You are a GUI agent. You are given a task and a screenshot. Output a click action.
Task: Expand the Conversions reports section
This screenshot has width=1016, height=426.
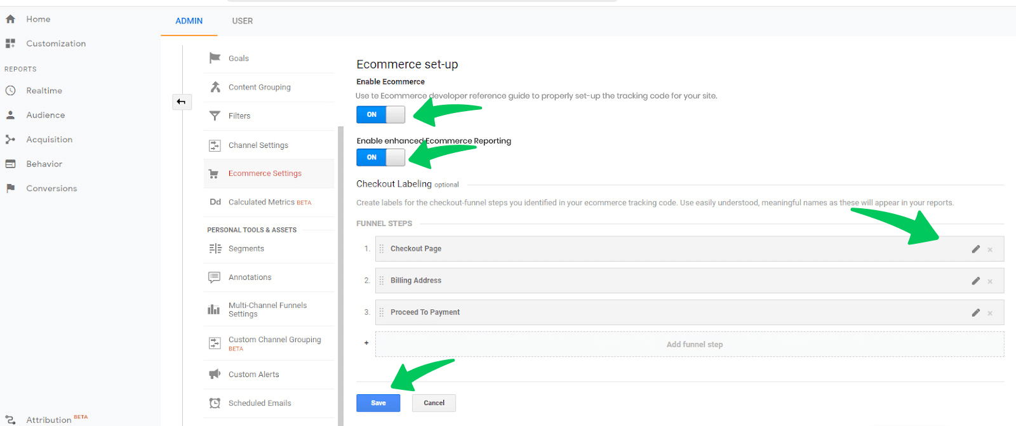point(51,188)
